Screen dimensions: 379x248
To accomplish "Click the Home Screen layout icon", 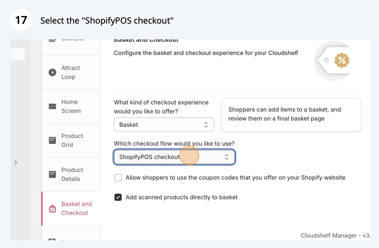I will [x=52, y=107].
